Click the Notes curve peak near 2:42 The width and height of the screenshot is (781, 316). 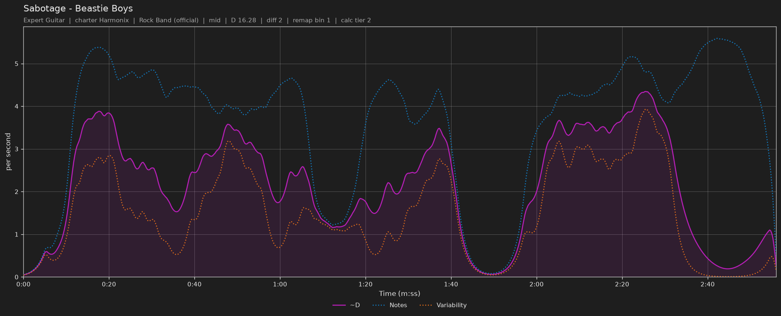pos(717,38)
